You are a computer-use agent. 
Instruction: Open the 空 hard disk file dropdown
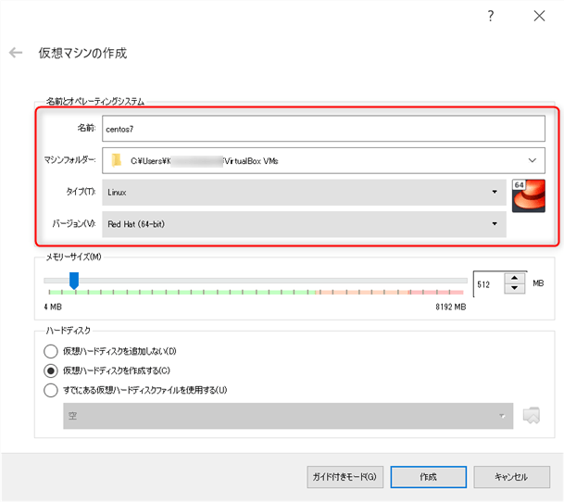(x=288, y=416)
